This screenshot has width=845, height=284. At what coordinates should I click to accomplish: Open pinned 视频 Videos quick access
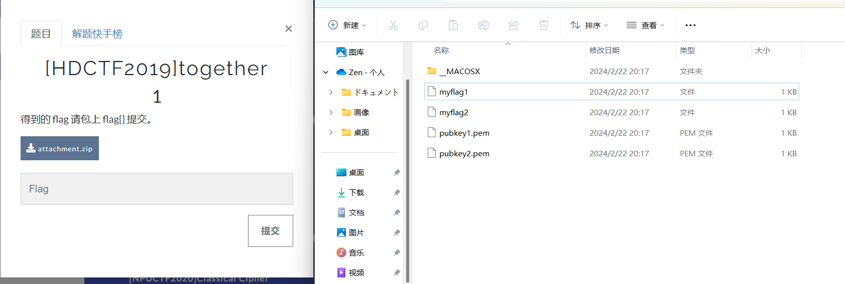pyautogui.click(x=350, y=272)
